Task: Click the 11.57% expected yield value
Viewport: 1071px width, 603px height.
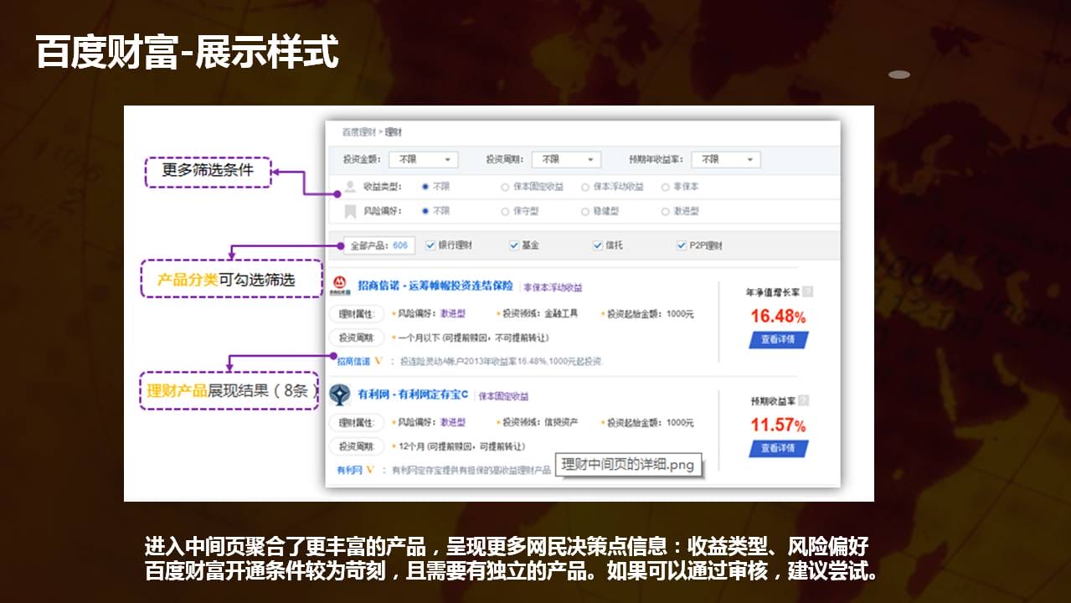Action: click(x=778, y=425)
